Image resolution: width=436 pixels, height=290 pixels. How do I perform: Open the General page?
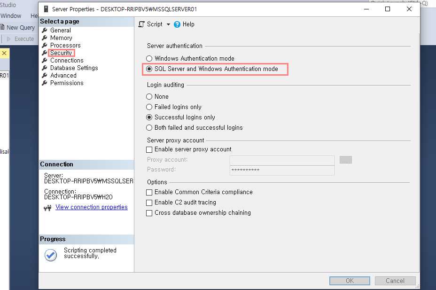[60, 30]
